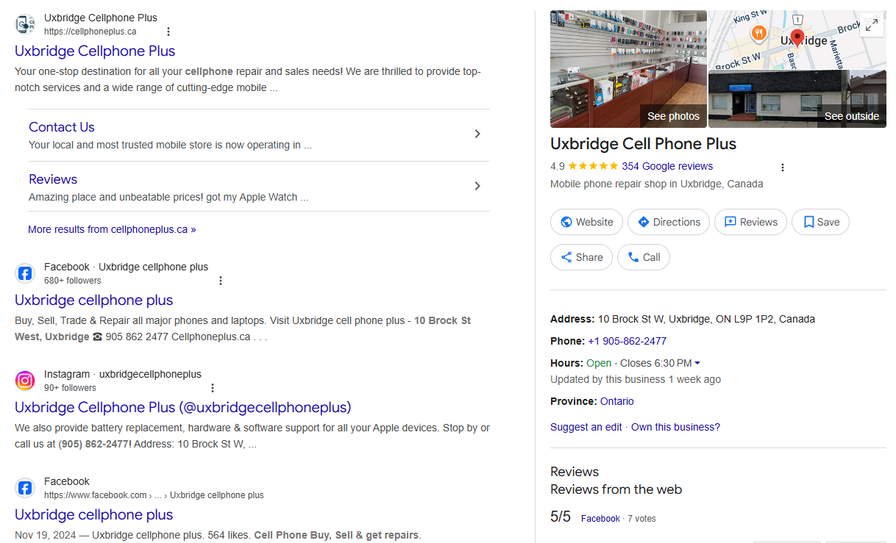Expand the Reviews sitelink chevron
The image size is (896, 543).
[x=477, y=186]
